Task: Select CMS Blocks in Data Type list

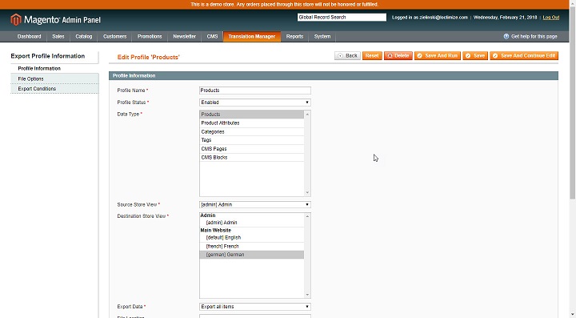Action: coord(252,157)
